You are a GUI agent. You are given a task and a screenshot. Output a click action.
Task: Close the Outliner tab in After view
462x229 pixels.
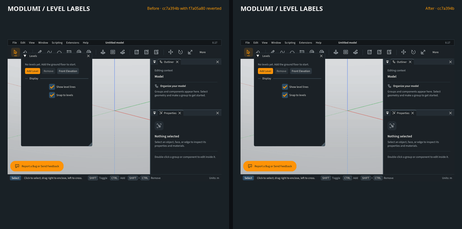click(x=410, y=62)
